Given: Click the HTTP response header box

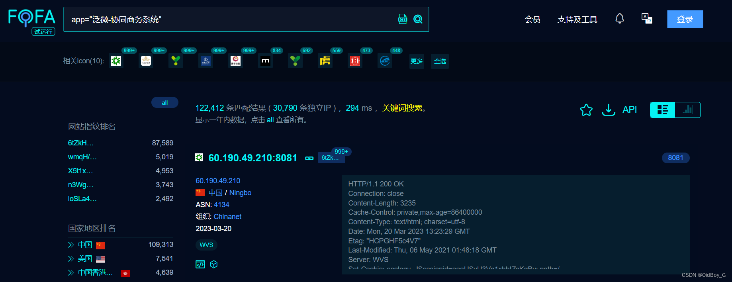Looking at the screenshot, I should (x=516, y=225).
